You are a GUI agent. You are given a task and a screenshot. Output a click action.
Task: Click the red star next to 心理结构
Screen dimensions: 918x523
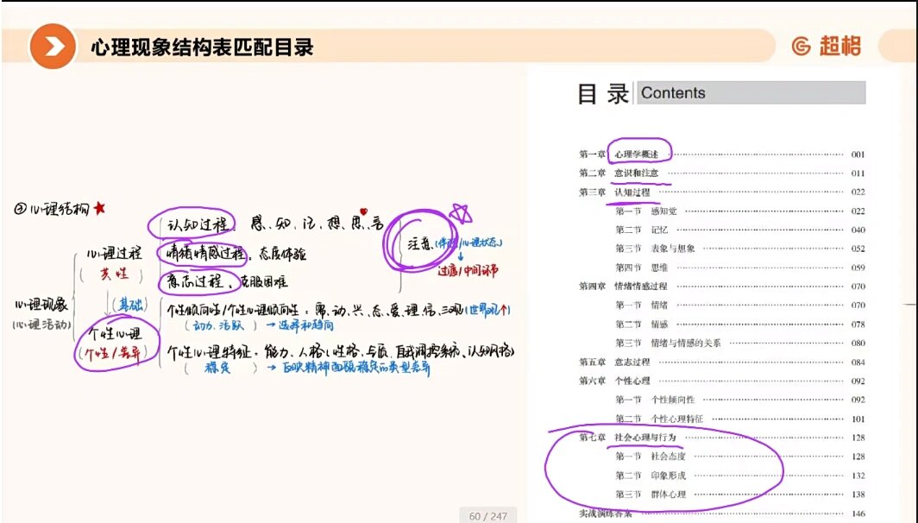pos(99,207)
